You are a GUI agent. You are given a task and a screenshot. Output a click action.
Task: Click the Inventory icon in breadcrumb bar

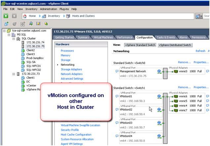[x=44, y=16]
